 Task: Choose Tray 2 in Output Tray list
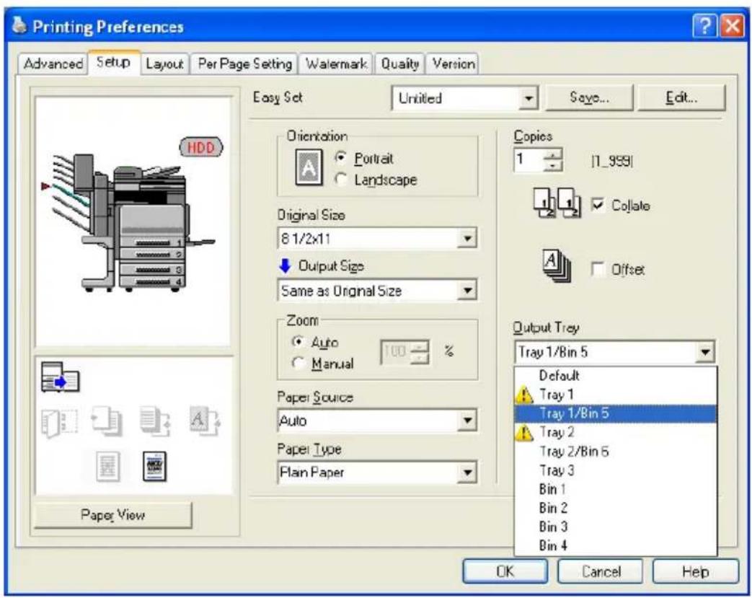click(616, 432)
